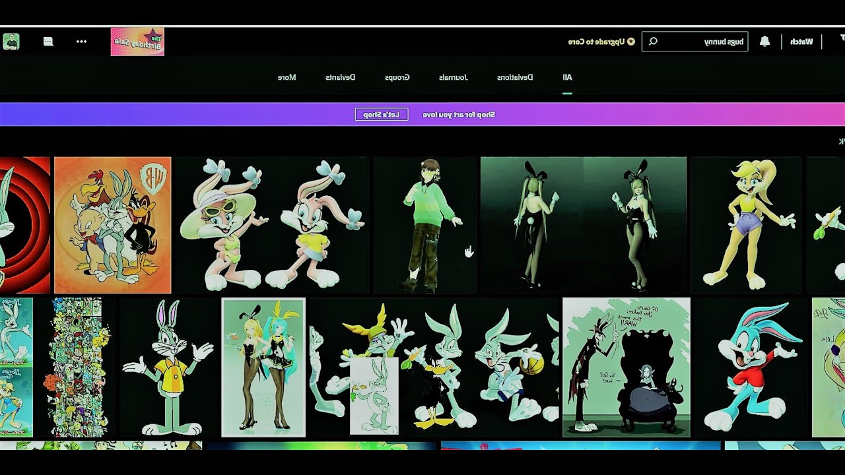The height and width of the screenshot is (475, 845).
Task: Open the green hoodie character artwork
Action: tap(425, 225)
